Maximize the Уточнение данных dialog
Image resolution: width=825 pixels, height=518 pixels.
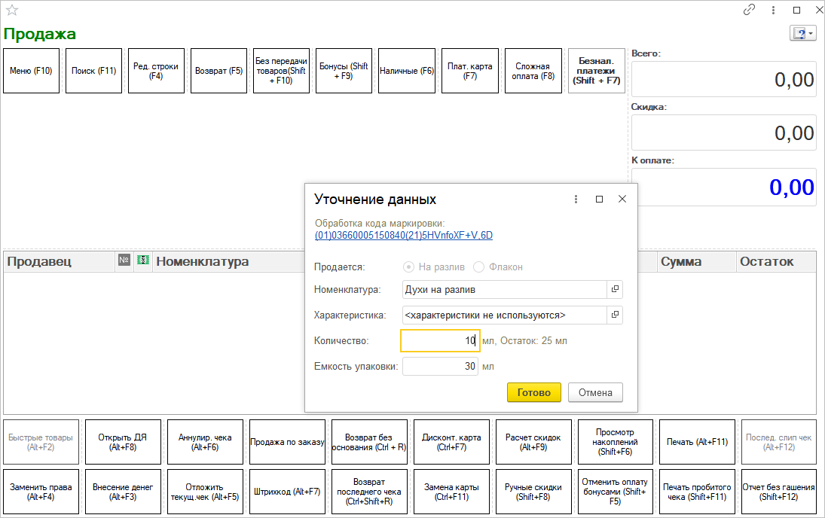(599, 200)
